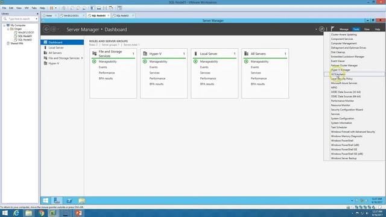Close the Library panel
The image size is (386, 217).
[x=37, y=14]
